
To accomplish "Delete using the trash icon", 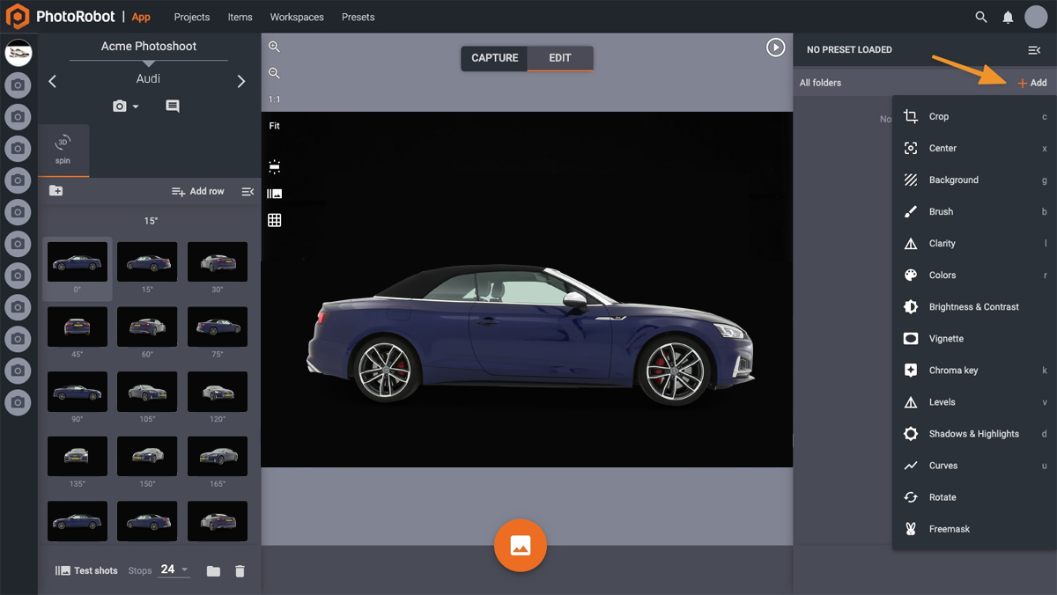I will [240, 571].
